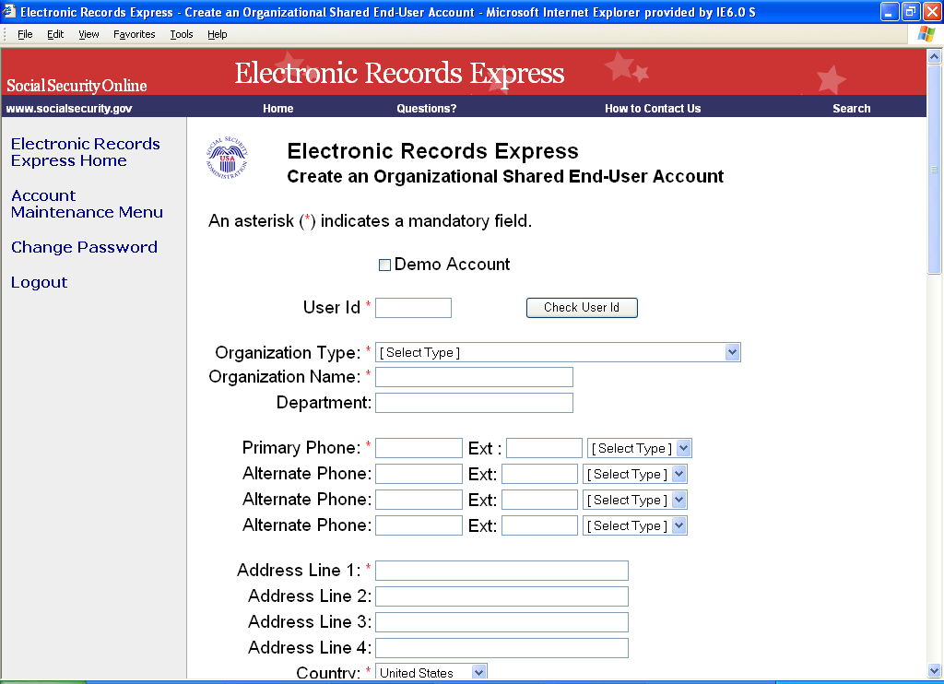Click the vertical scrollbar thumb
This screenshot has width=944, height=684.
(x=935, y=171)
